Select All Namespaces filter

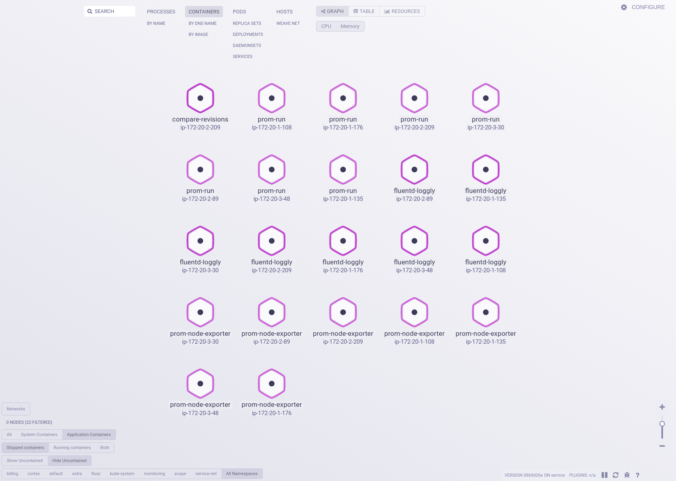click(242, 474)
